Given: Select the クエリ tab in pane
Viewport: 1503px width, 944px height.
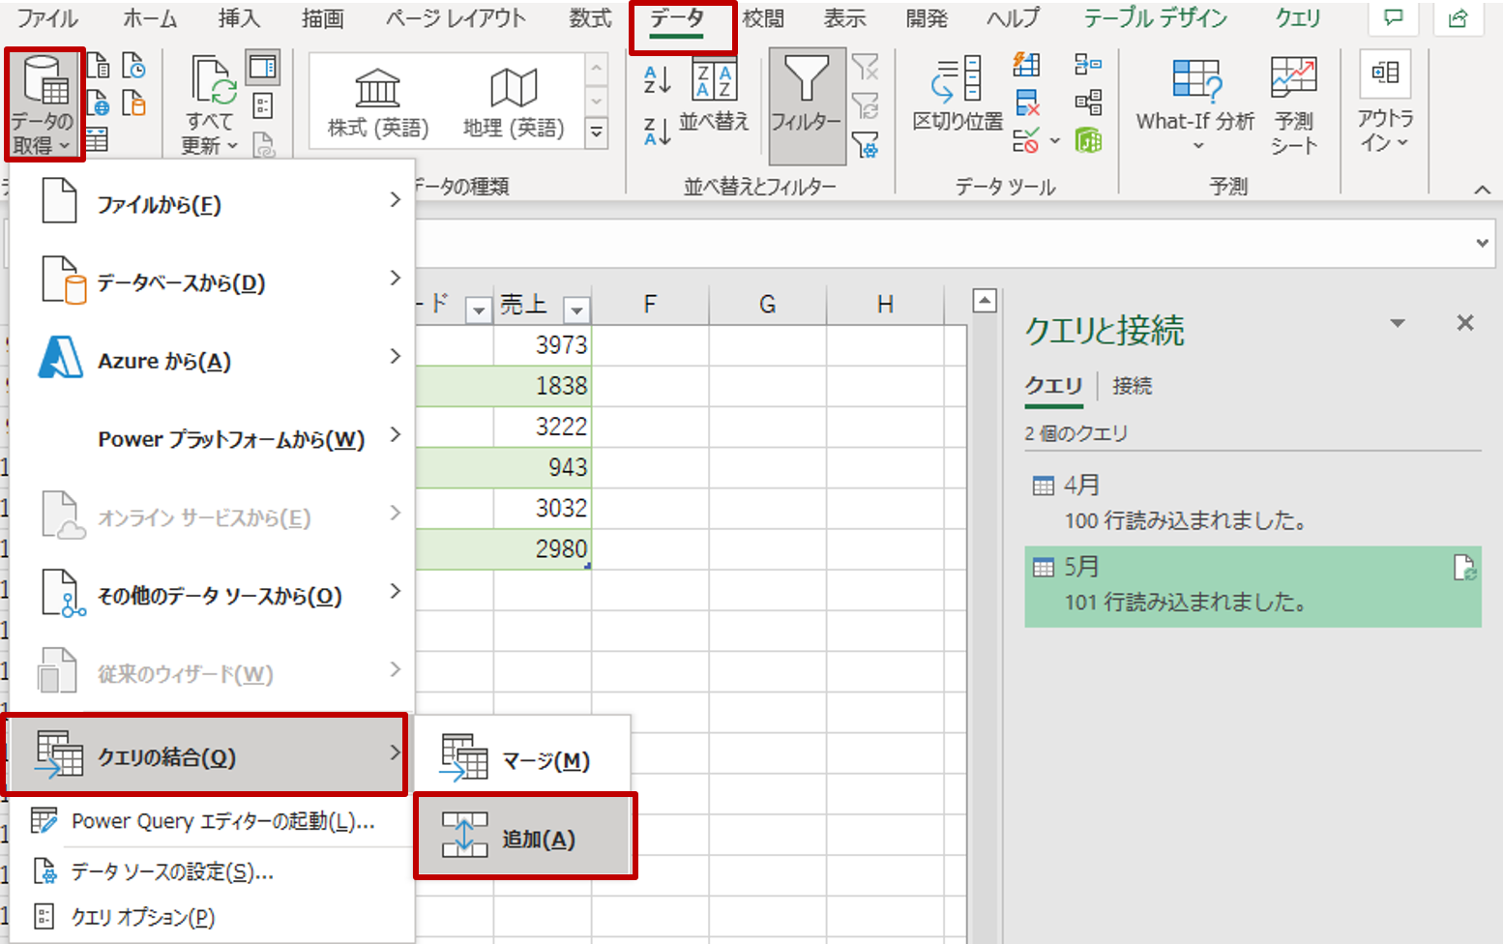Looking at the screenshot, I should (x=1053, y=386).
